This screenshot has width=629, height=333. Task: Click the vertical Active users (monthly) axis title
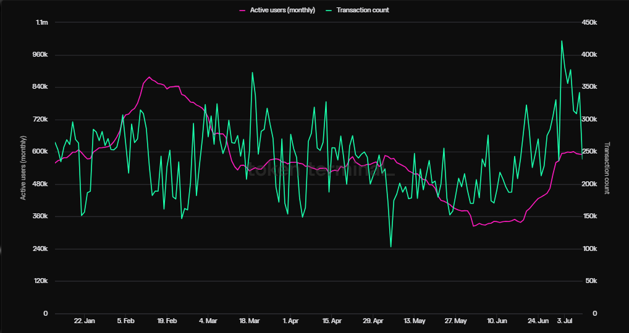pyautogui.click(x=23, y=168)
